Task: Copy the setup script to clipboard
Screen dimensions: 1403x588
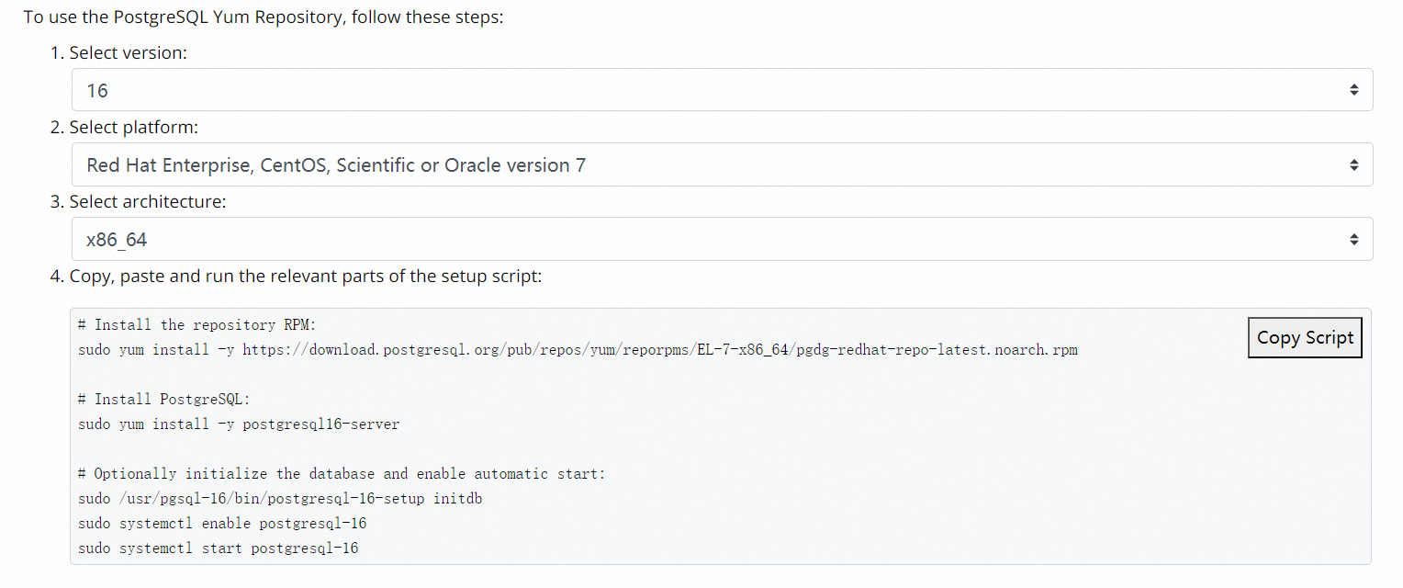Action: point(1305,337)
